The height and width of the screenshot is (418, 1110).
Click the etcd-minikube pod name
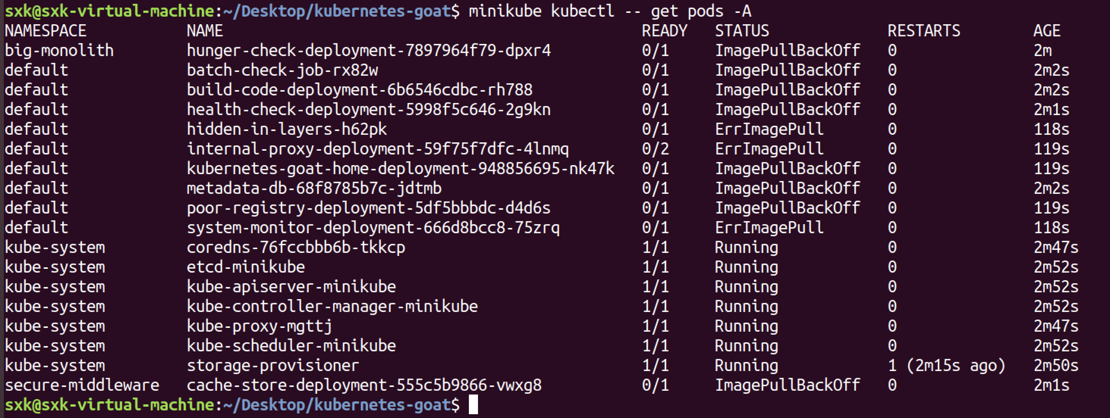(245, 267)
